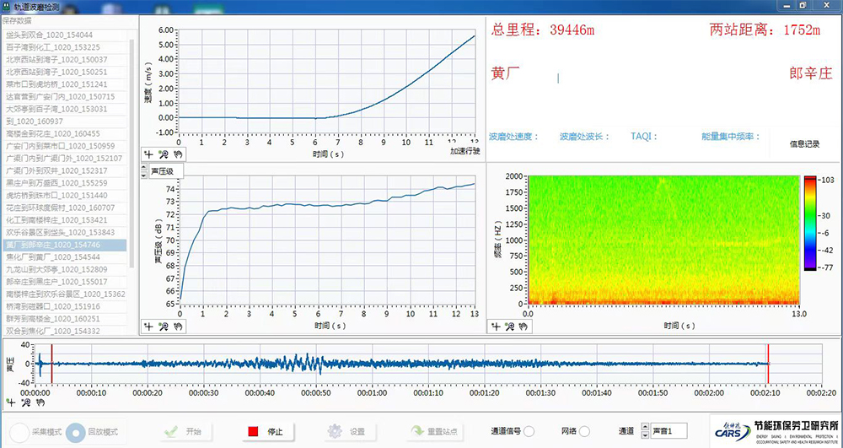843x448 pixels.
Task: Select pan hand tool below the spectrogram
Action: 524,326
